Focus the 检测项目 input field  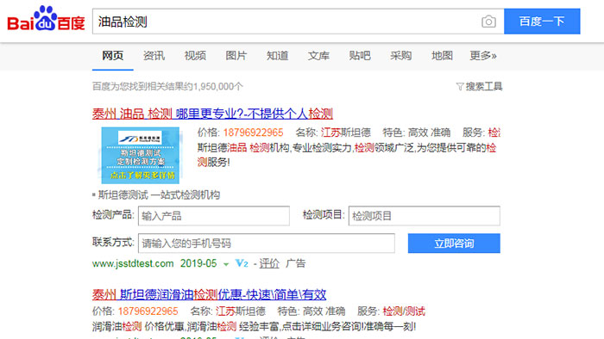click(425, 216)
